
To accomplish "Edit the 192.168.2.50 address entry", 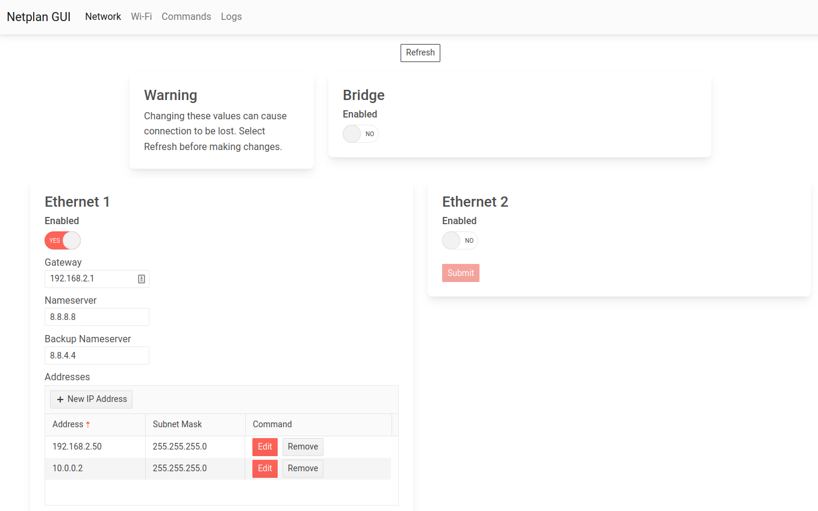I will click(264, 447).
